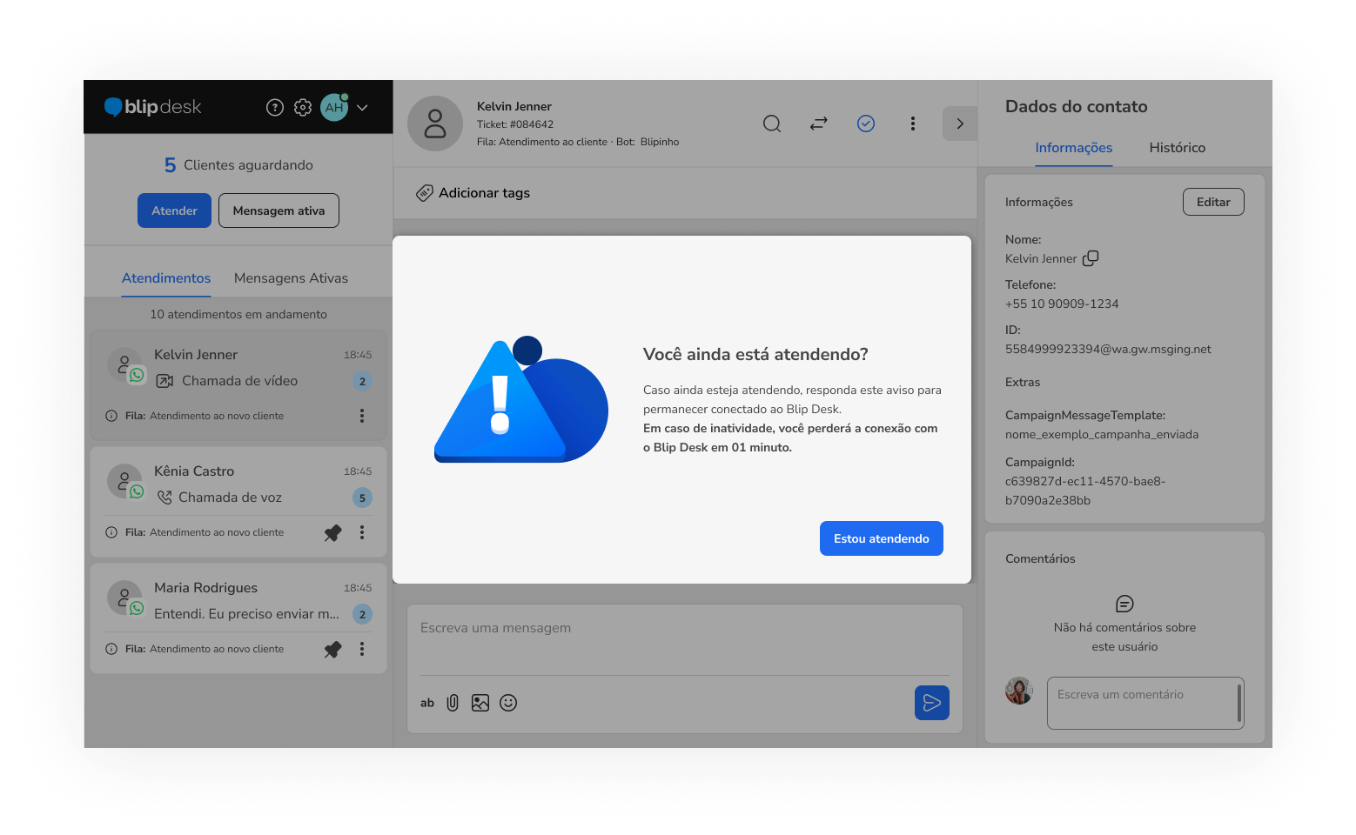1356x835 pixels.
Task: Click the Estou atendendo button
Action: [881, 538]
